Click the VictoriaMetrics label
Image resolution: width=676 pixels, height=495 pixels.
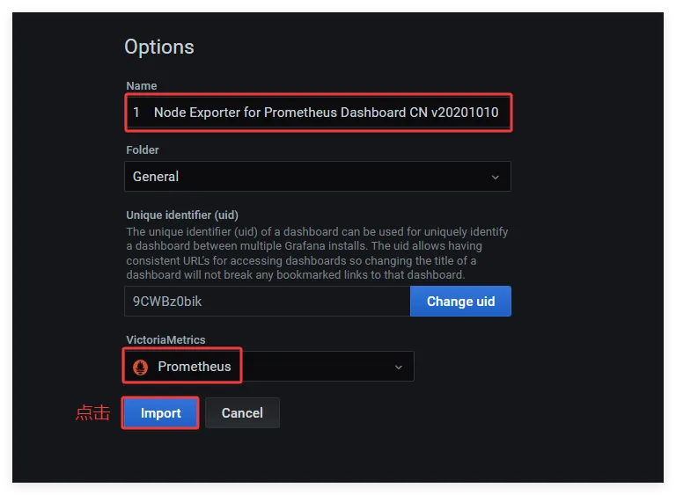point(165,339)
